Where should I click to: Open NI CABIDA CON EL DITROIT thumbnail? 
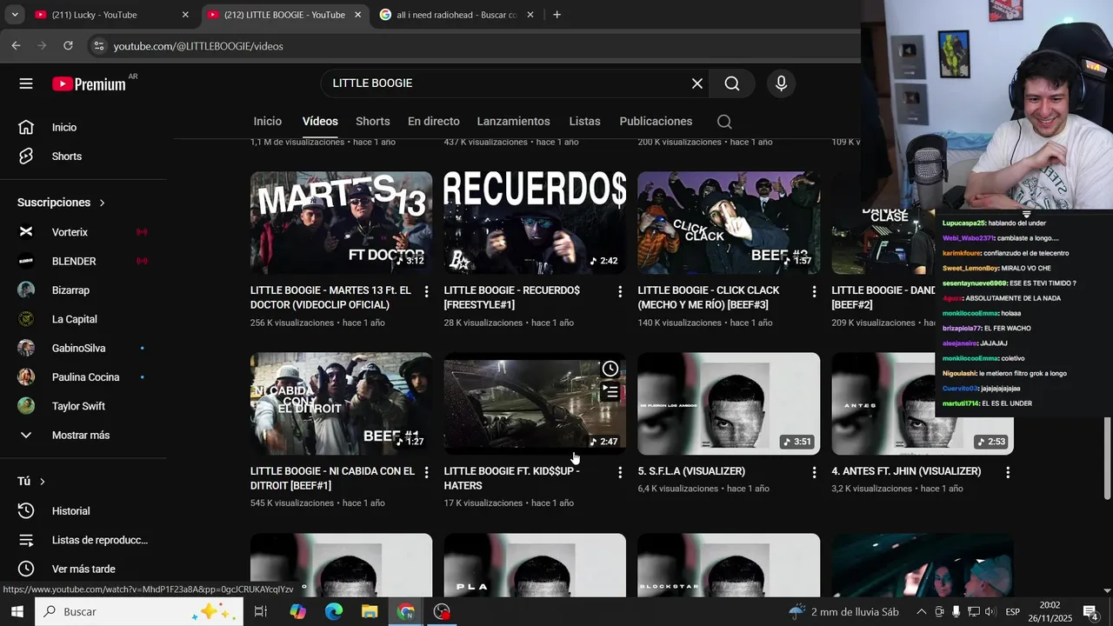(x=341, y=403)
